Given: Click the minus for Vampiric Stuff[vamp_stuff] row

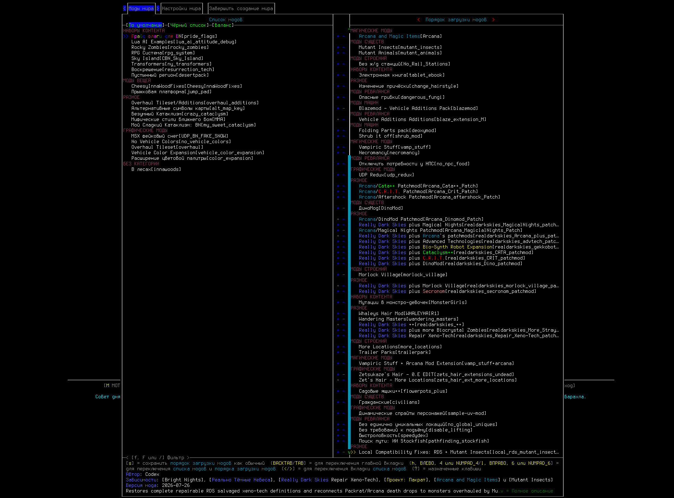Looking at the screenshot, I should [344, 147].
